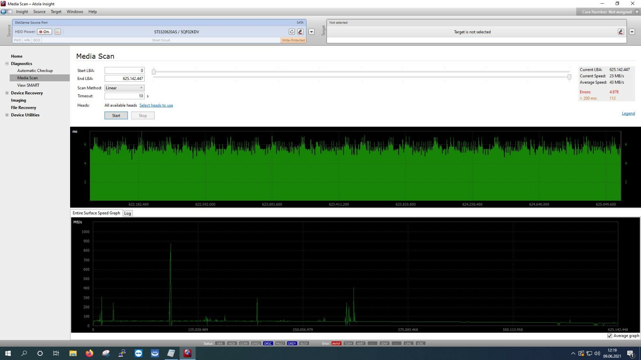Click the Start LBA slider handle
Viewport: 641px width, 360px height.
point(153,71)
